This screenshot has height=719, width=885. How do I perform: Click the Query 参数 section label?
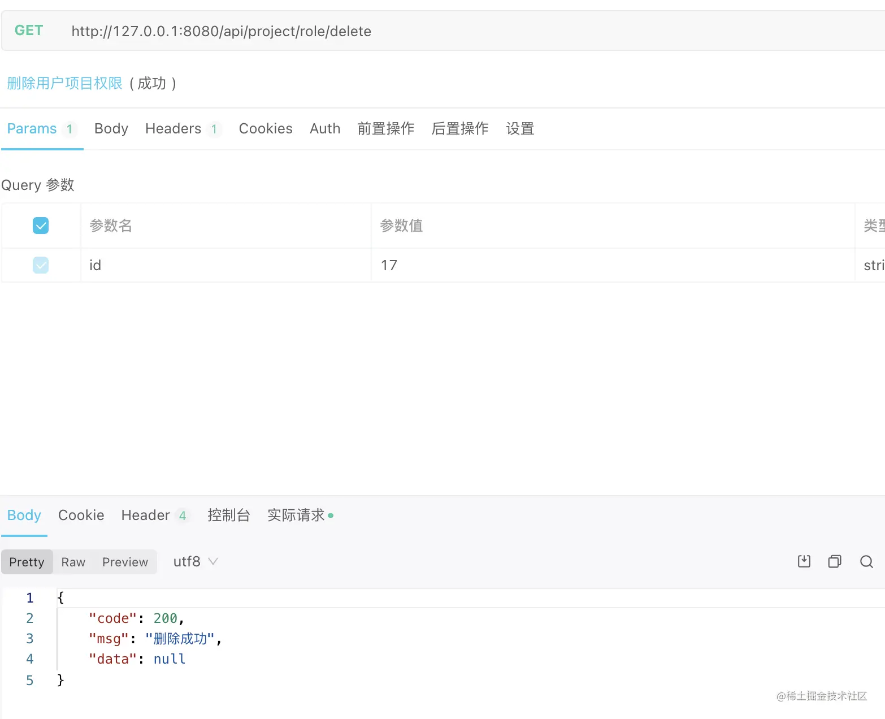click(x=38, y=185)
